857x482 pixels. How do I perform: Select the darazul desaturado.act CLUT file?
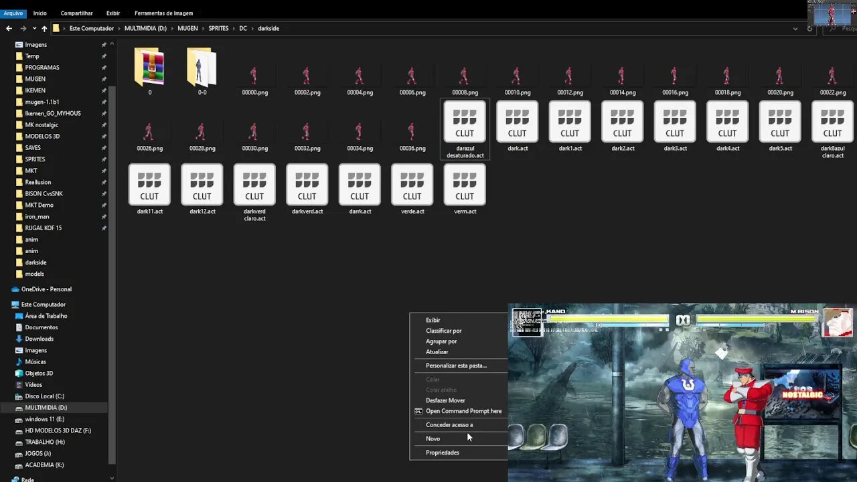tap(465, 129)
